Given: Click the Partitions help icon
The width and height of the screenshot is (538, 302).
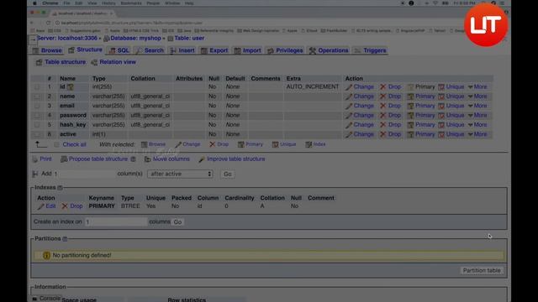Looking at the screenshot, I should tap(65, 238).
